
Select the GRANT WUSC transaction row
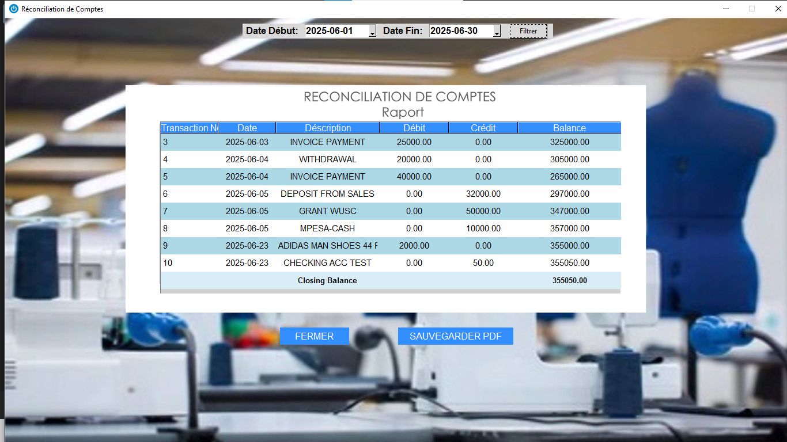pos(328,211)
